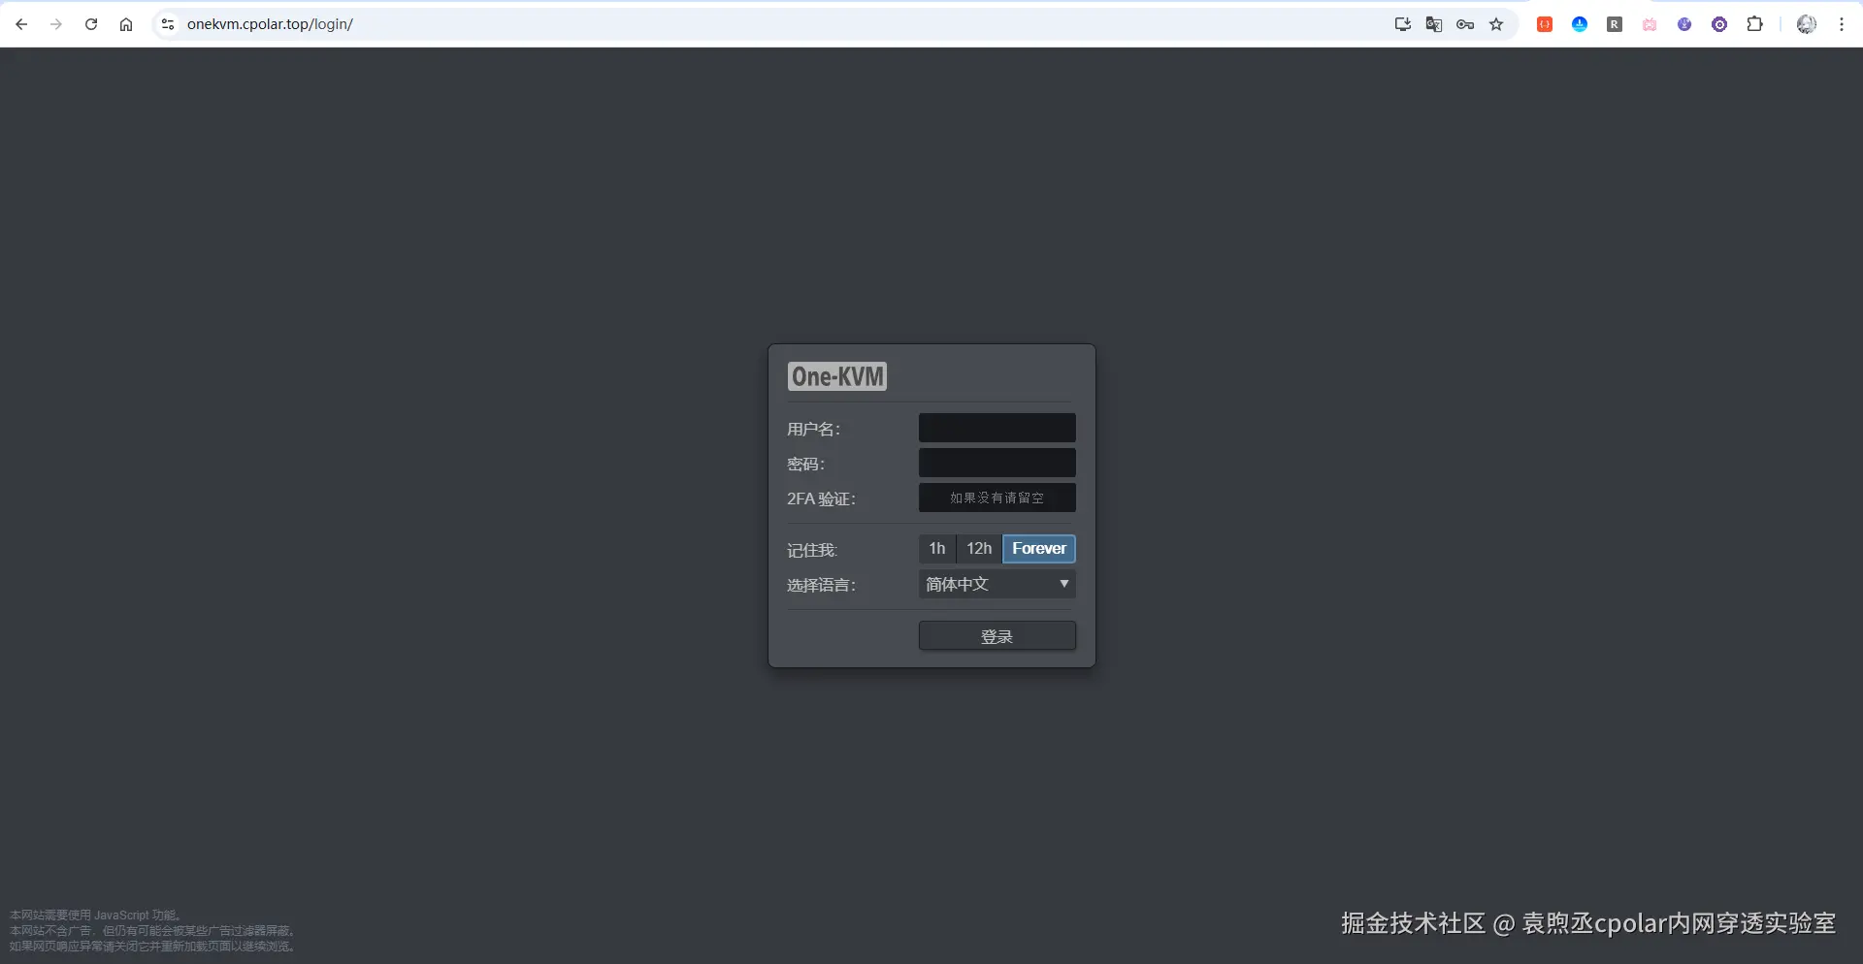
Task: Open the extensions puzzle piece menu
Action: click(1754, 24)
